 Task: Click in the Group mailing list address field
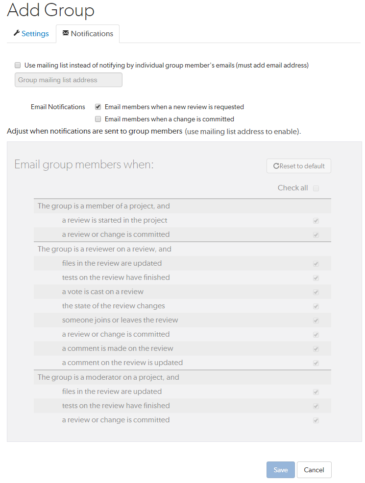pyautogui.click(x=69, y=80)
